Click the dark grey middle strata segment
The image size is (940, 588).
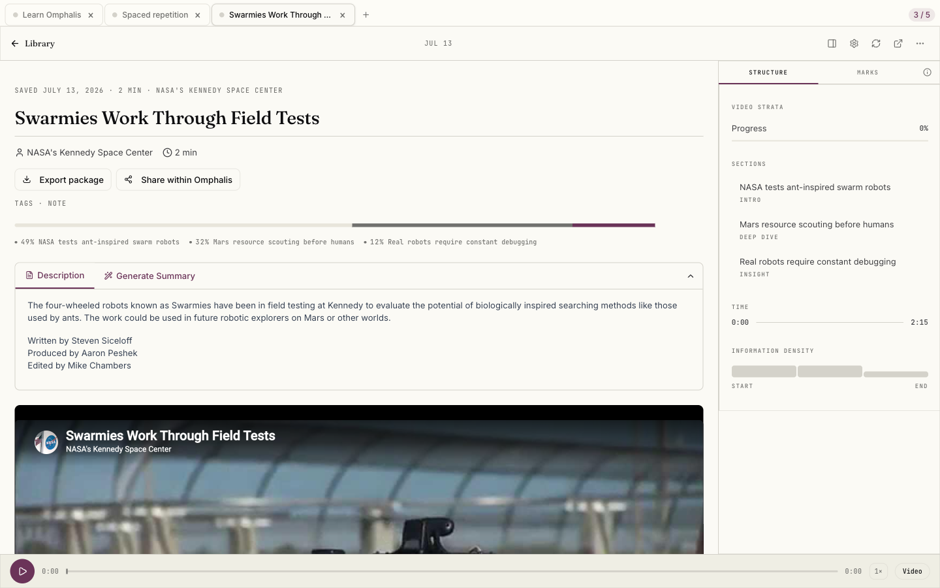[x=462, y=225]
